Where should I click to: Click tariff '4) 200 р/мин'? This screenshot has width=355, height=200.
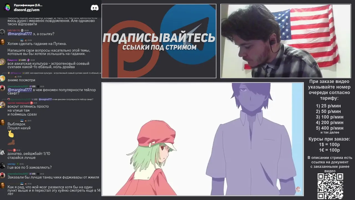click(329, 122)
